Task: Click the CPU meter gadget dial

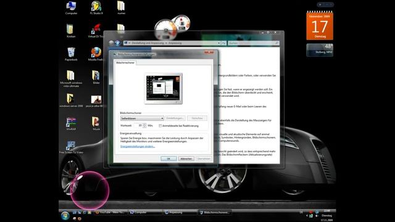Action: click(x=166, y=29)
